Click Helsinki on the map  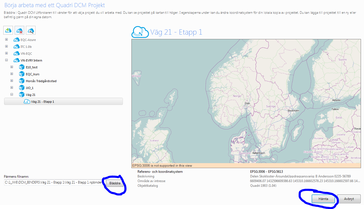[x=336, y=100]
